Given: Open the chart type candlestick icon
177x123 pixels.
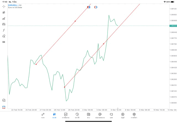Looking at the screenshot, I should 4,12.
